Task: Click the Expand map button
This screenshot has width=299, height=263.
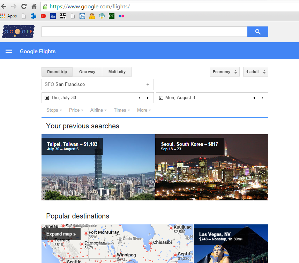Action: [61, 234]
